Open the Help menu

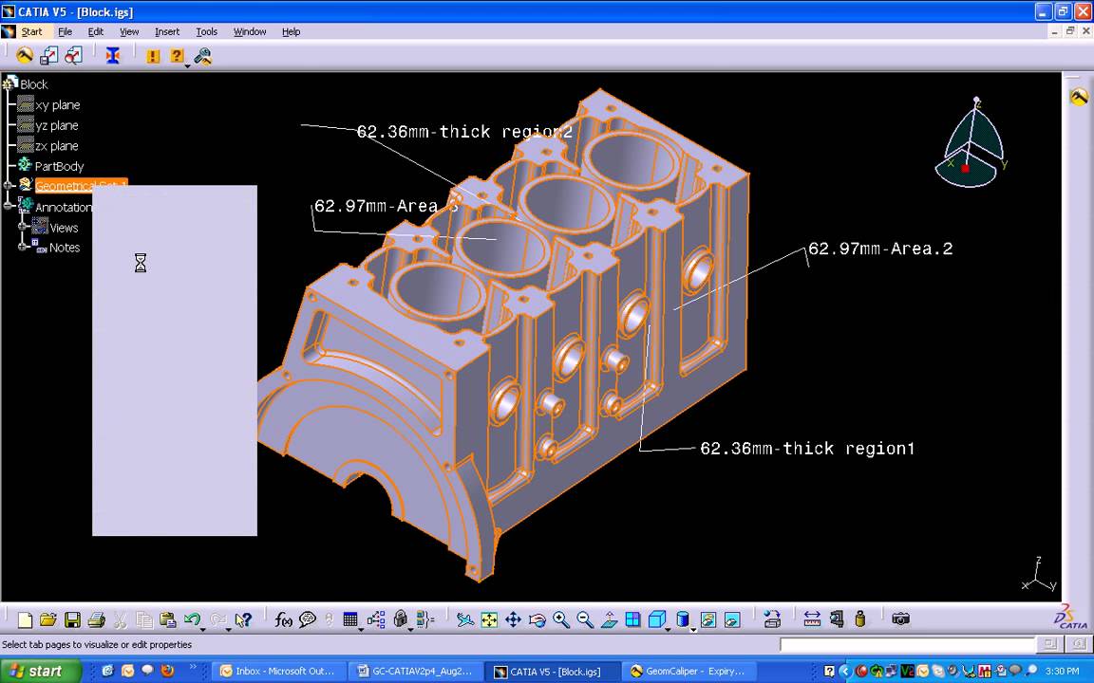tap(291, 32)
